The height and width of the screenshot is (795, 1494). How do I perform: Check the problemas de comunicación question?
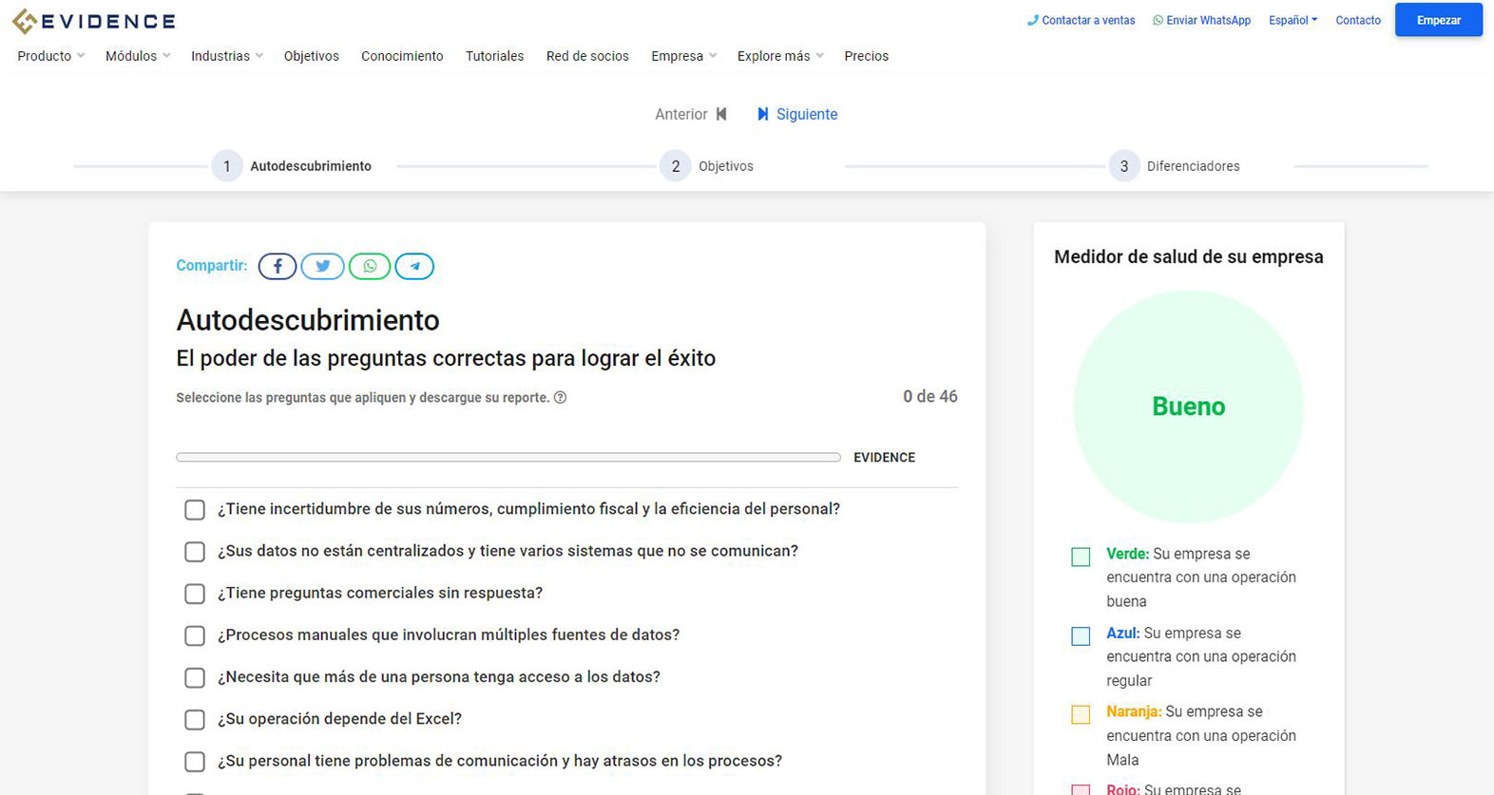pyautogui.click(x=195, y=761)
